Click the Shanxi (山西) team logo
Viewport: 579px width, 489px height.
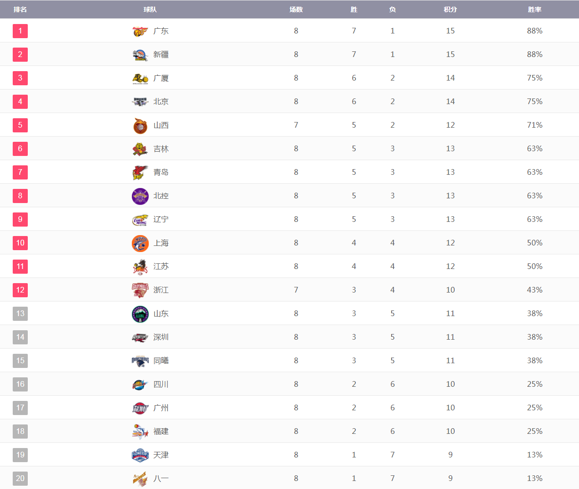[x=140, y=126]
